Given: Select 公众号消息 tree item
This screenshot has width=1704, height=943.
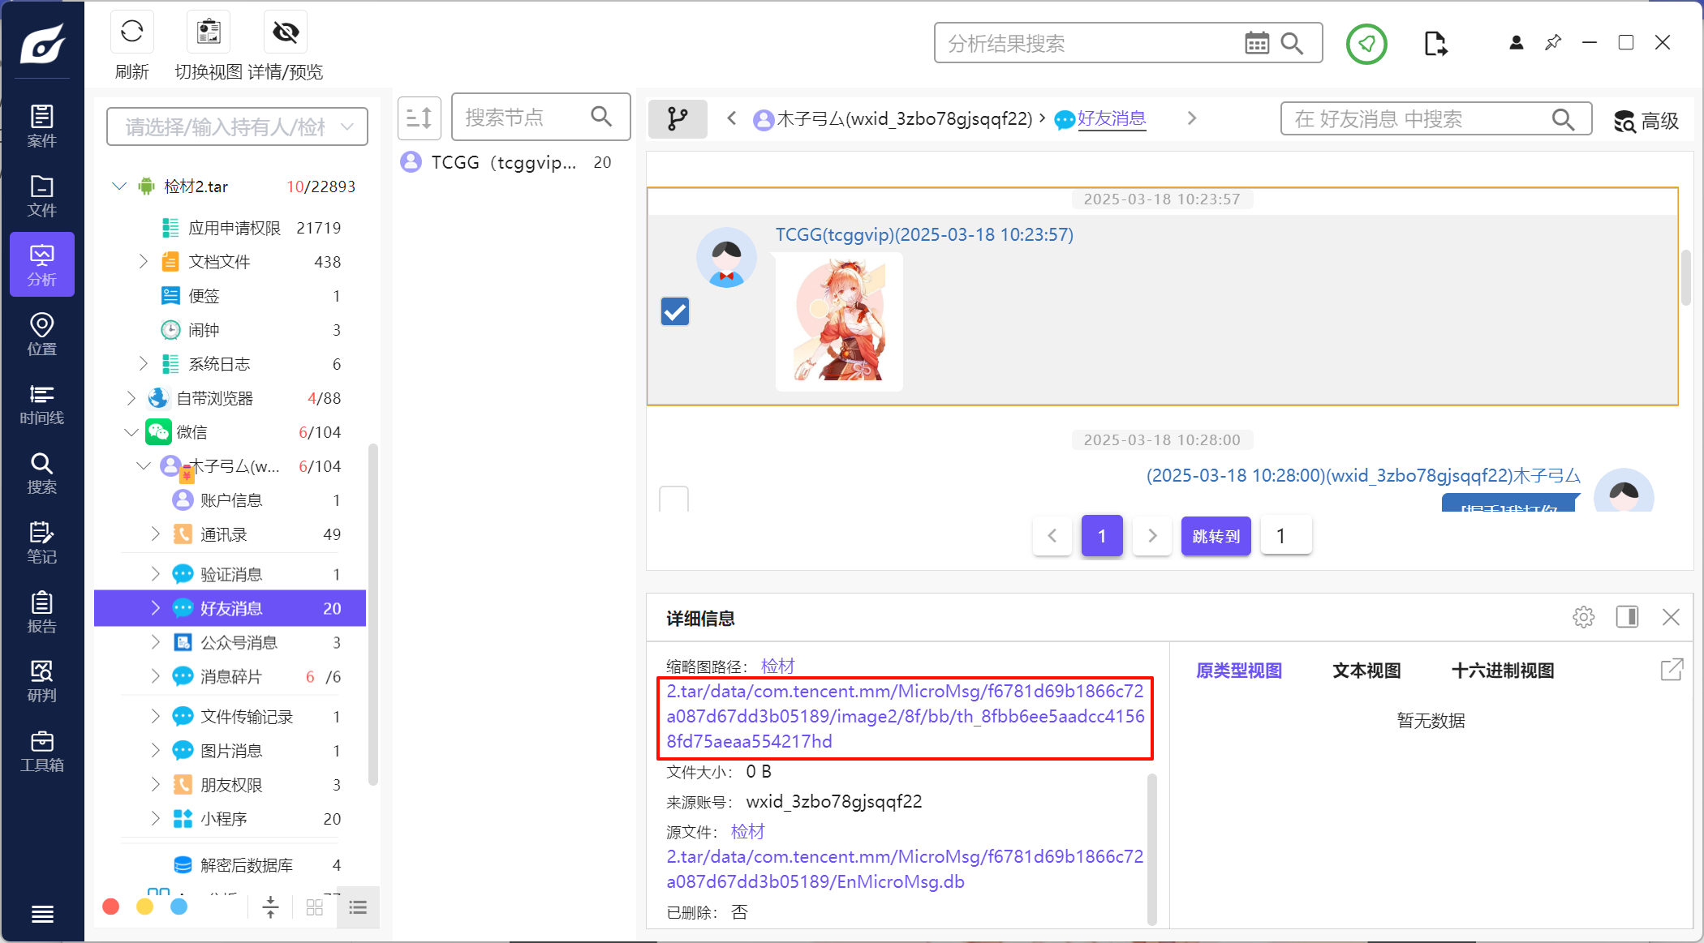Looking at the screenshot, I should tap(230, 642).
